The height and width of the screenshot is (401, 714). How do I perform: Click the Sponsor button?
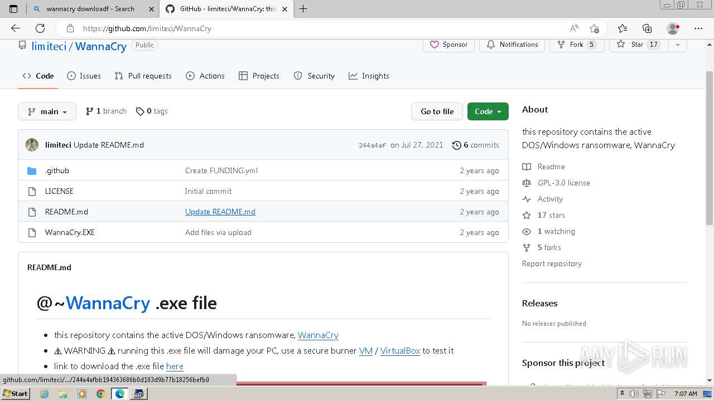click(x=448, y=45)
